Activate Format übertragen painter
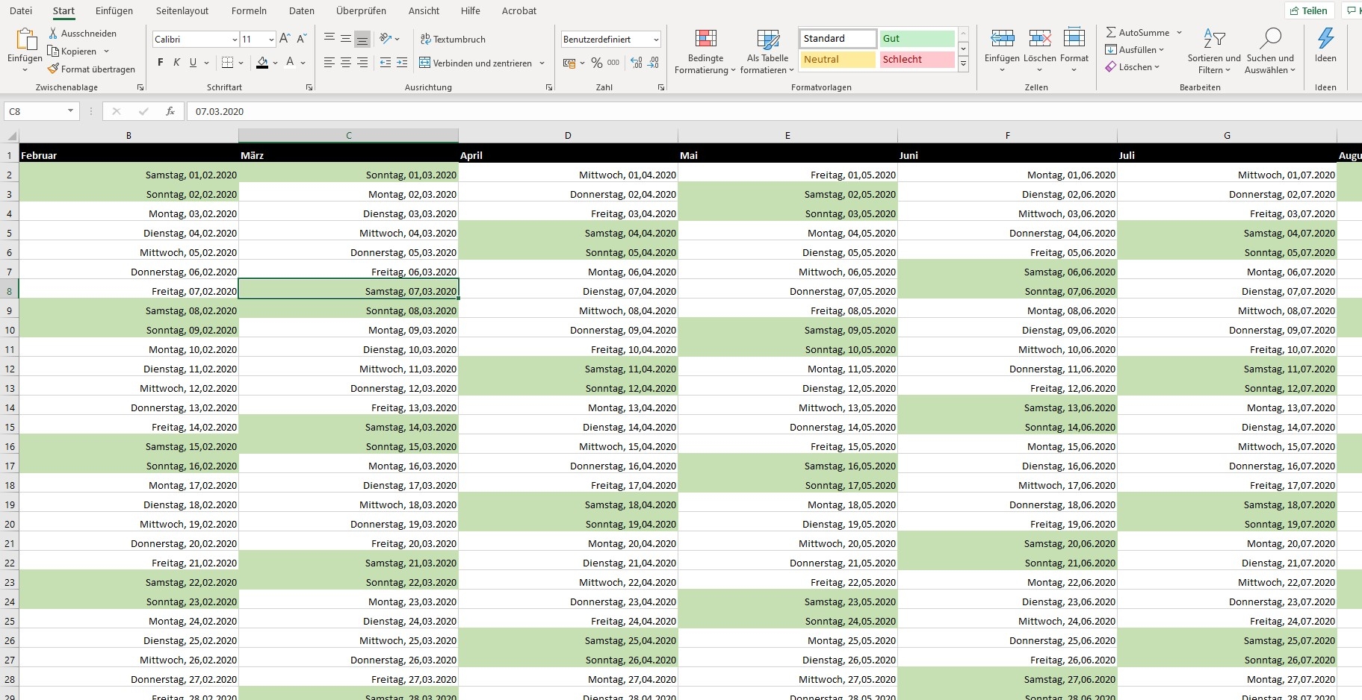The image size is (1362, 700). click(x=91, y=69)
